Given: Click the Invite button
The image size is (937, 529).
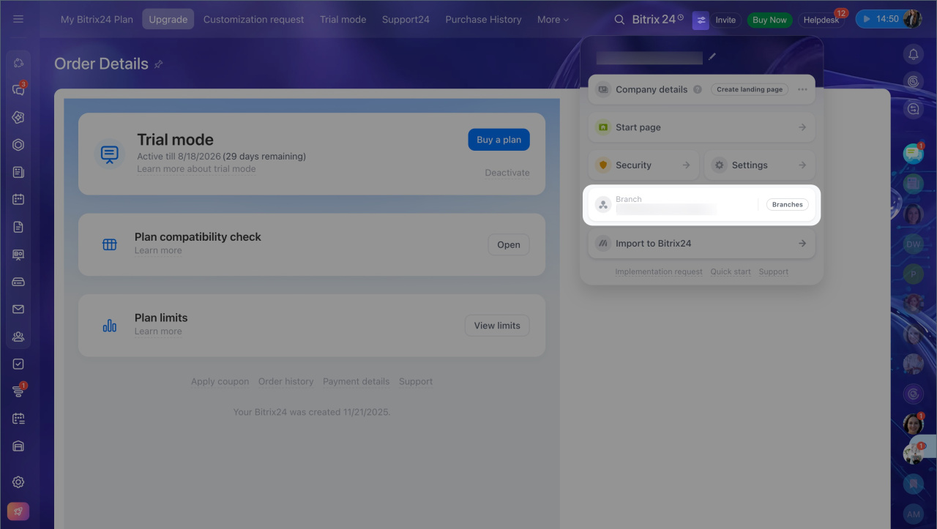Looking at the screenshot, I should (725, 20).
